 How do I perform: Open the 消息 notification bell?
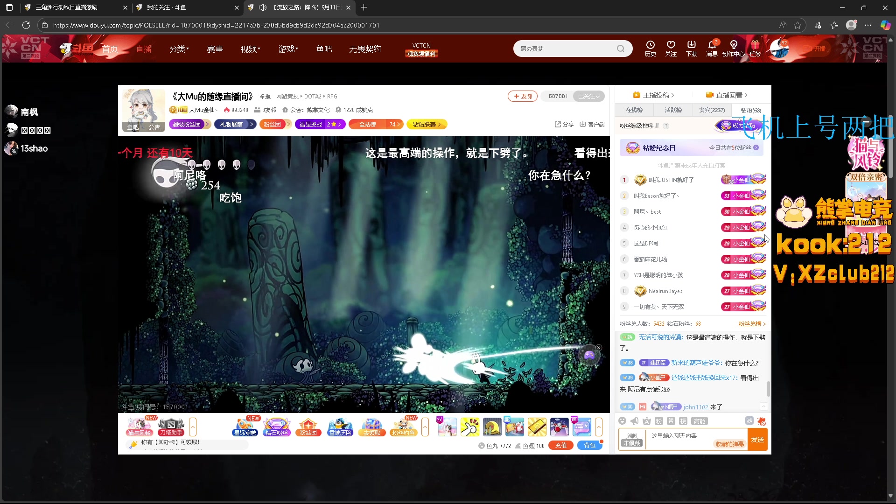click(x=712, y=48)
